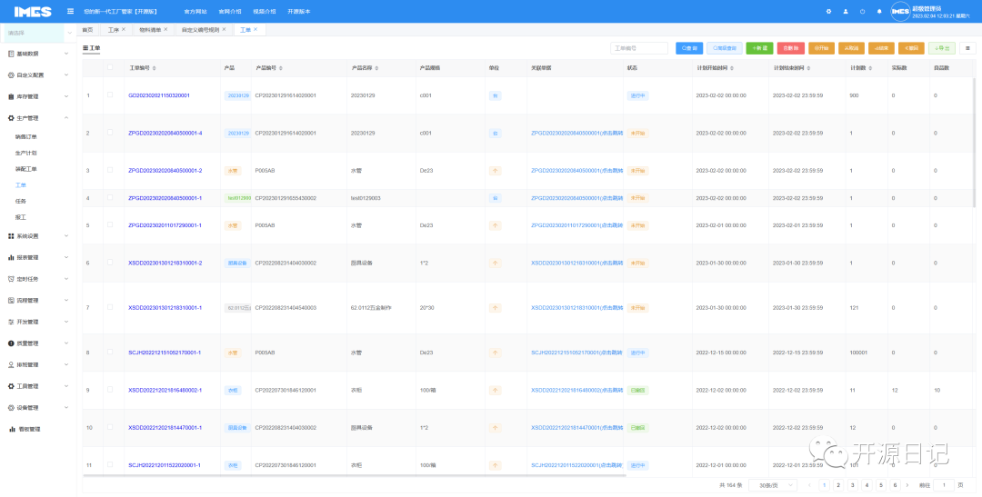Click the 开发管理 sliders icon

click(x=11, y=322)
